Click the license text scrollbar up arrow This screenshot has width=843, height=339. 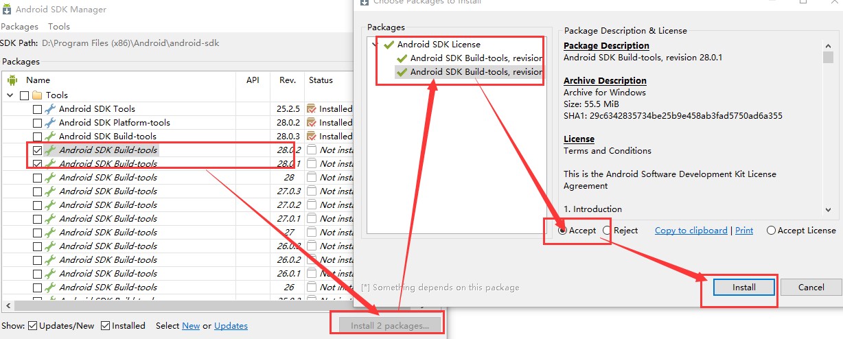828,45
